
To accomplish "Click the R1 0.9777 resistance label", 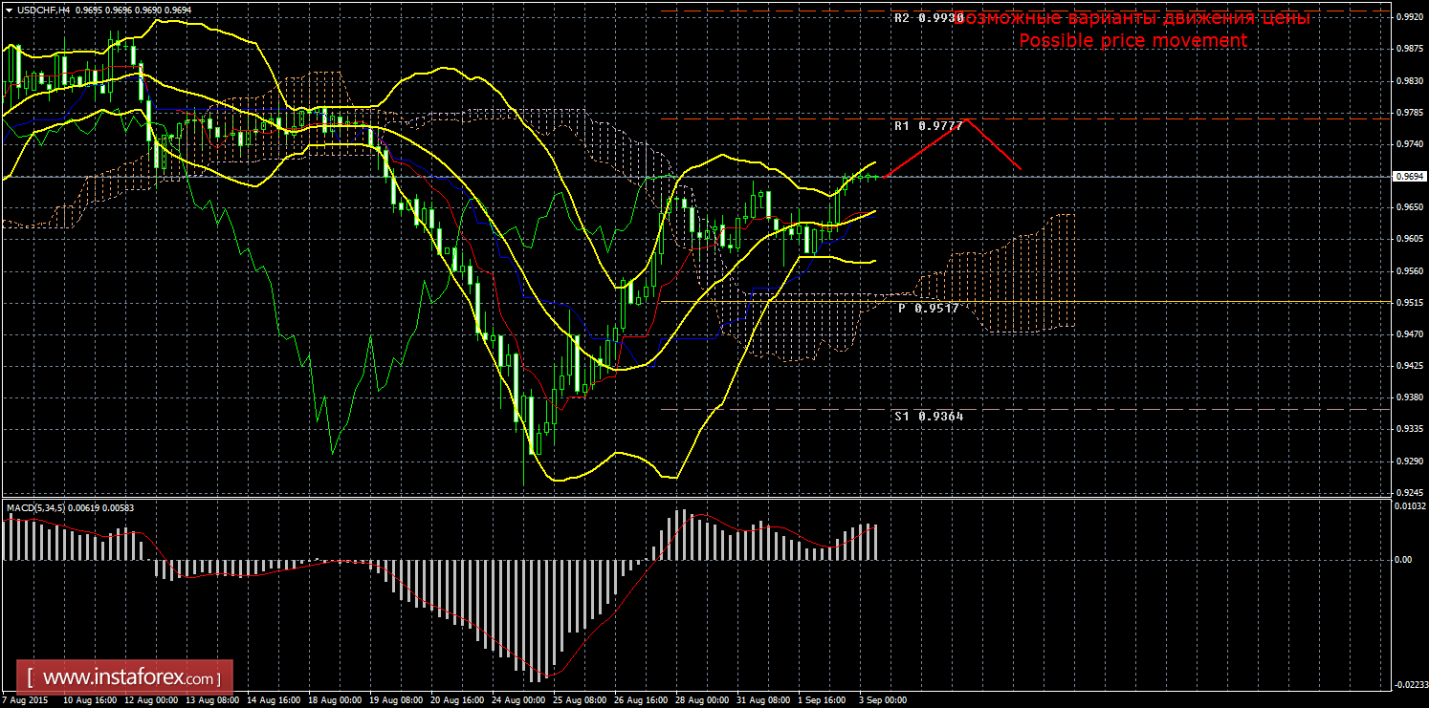I will (x=929, y=126).
